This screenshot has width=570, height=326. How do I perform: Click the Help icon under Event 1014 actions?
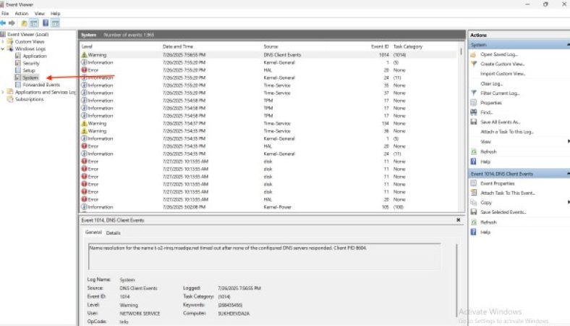point(473,232)
